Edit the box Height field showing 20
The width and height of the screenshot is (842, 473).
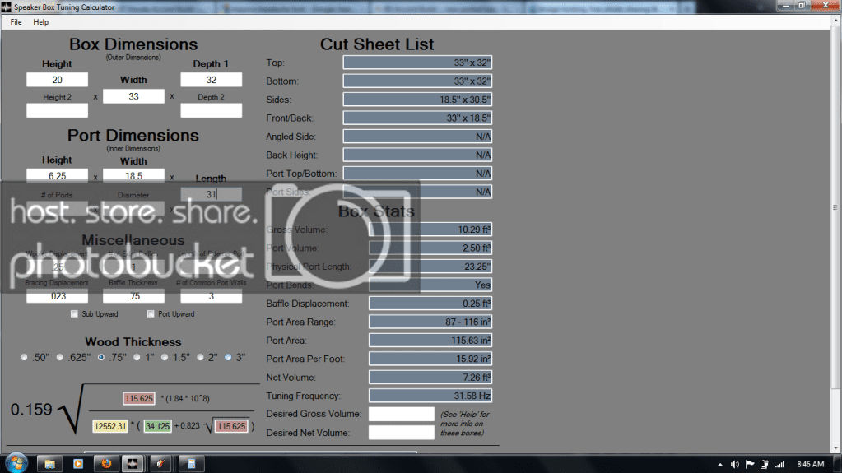[57, 80]
